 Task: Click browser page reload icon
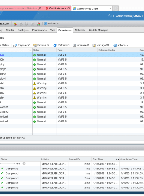(69, 8)
